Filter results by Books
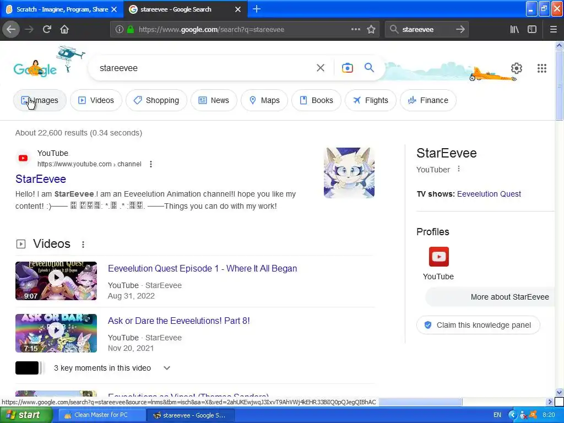 pos(316,100)
